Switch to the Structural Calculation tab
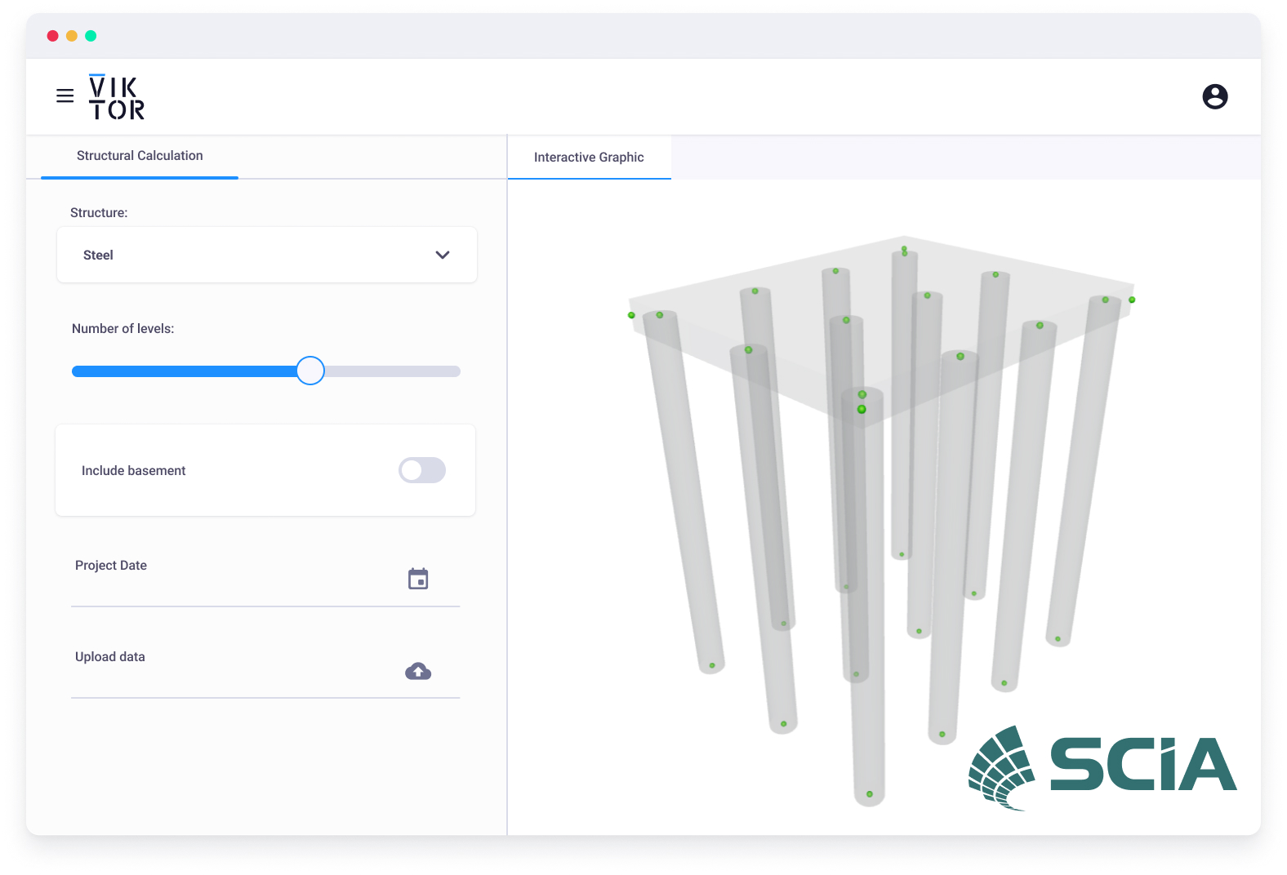This screenshot has width=1287, height=875. [140, 156]
